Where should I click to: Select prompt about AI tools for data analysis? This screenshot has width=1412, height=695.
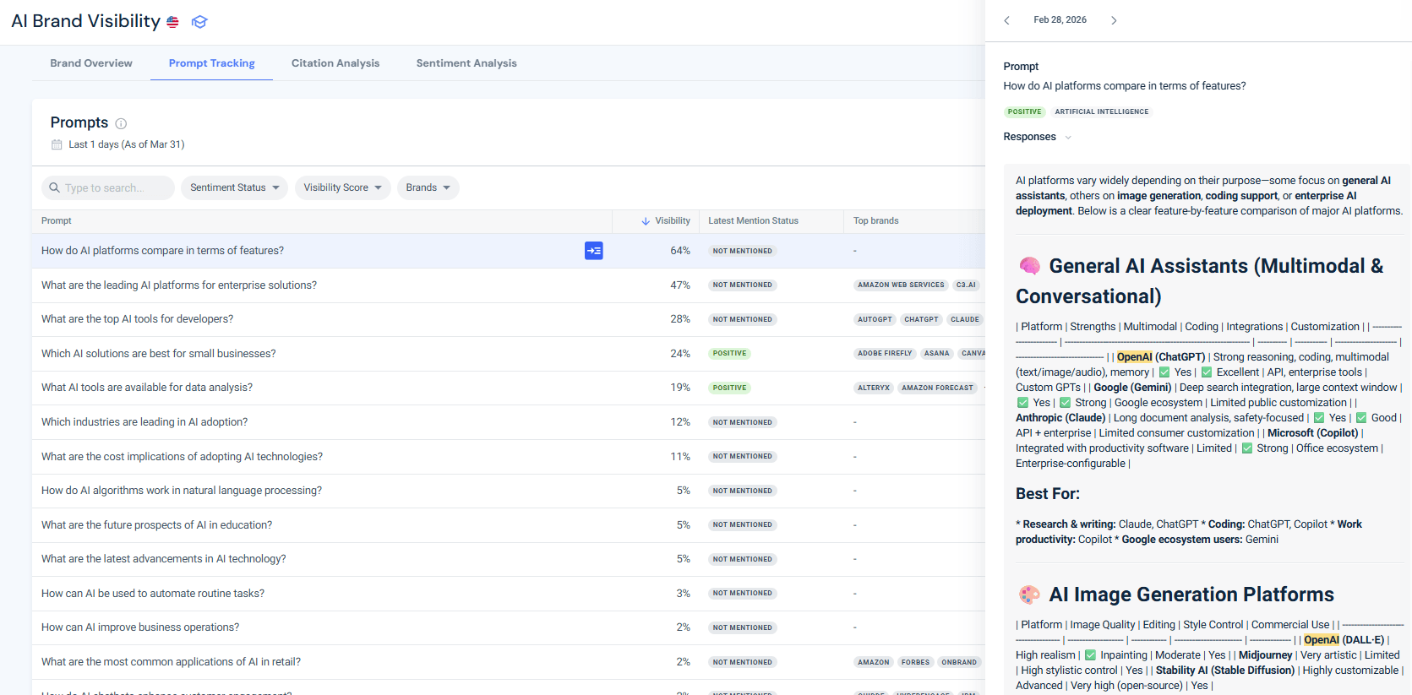coord(147,388)
